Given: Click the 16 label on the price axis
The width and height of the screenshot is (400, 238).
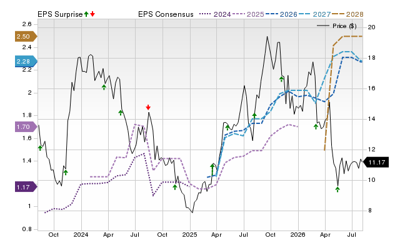Looking at the screenshot, I should 372,88.
